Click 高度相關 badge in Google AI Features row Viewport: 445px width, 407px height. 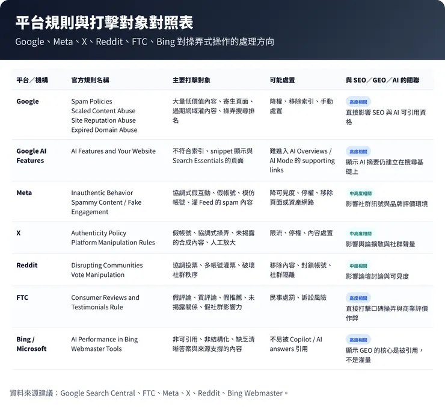click(358, 152)
